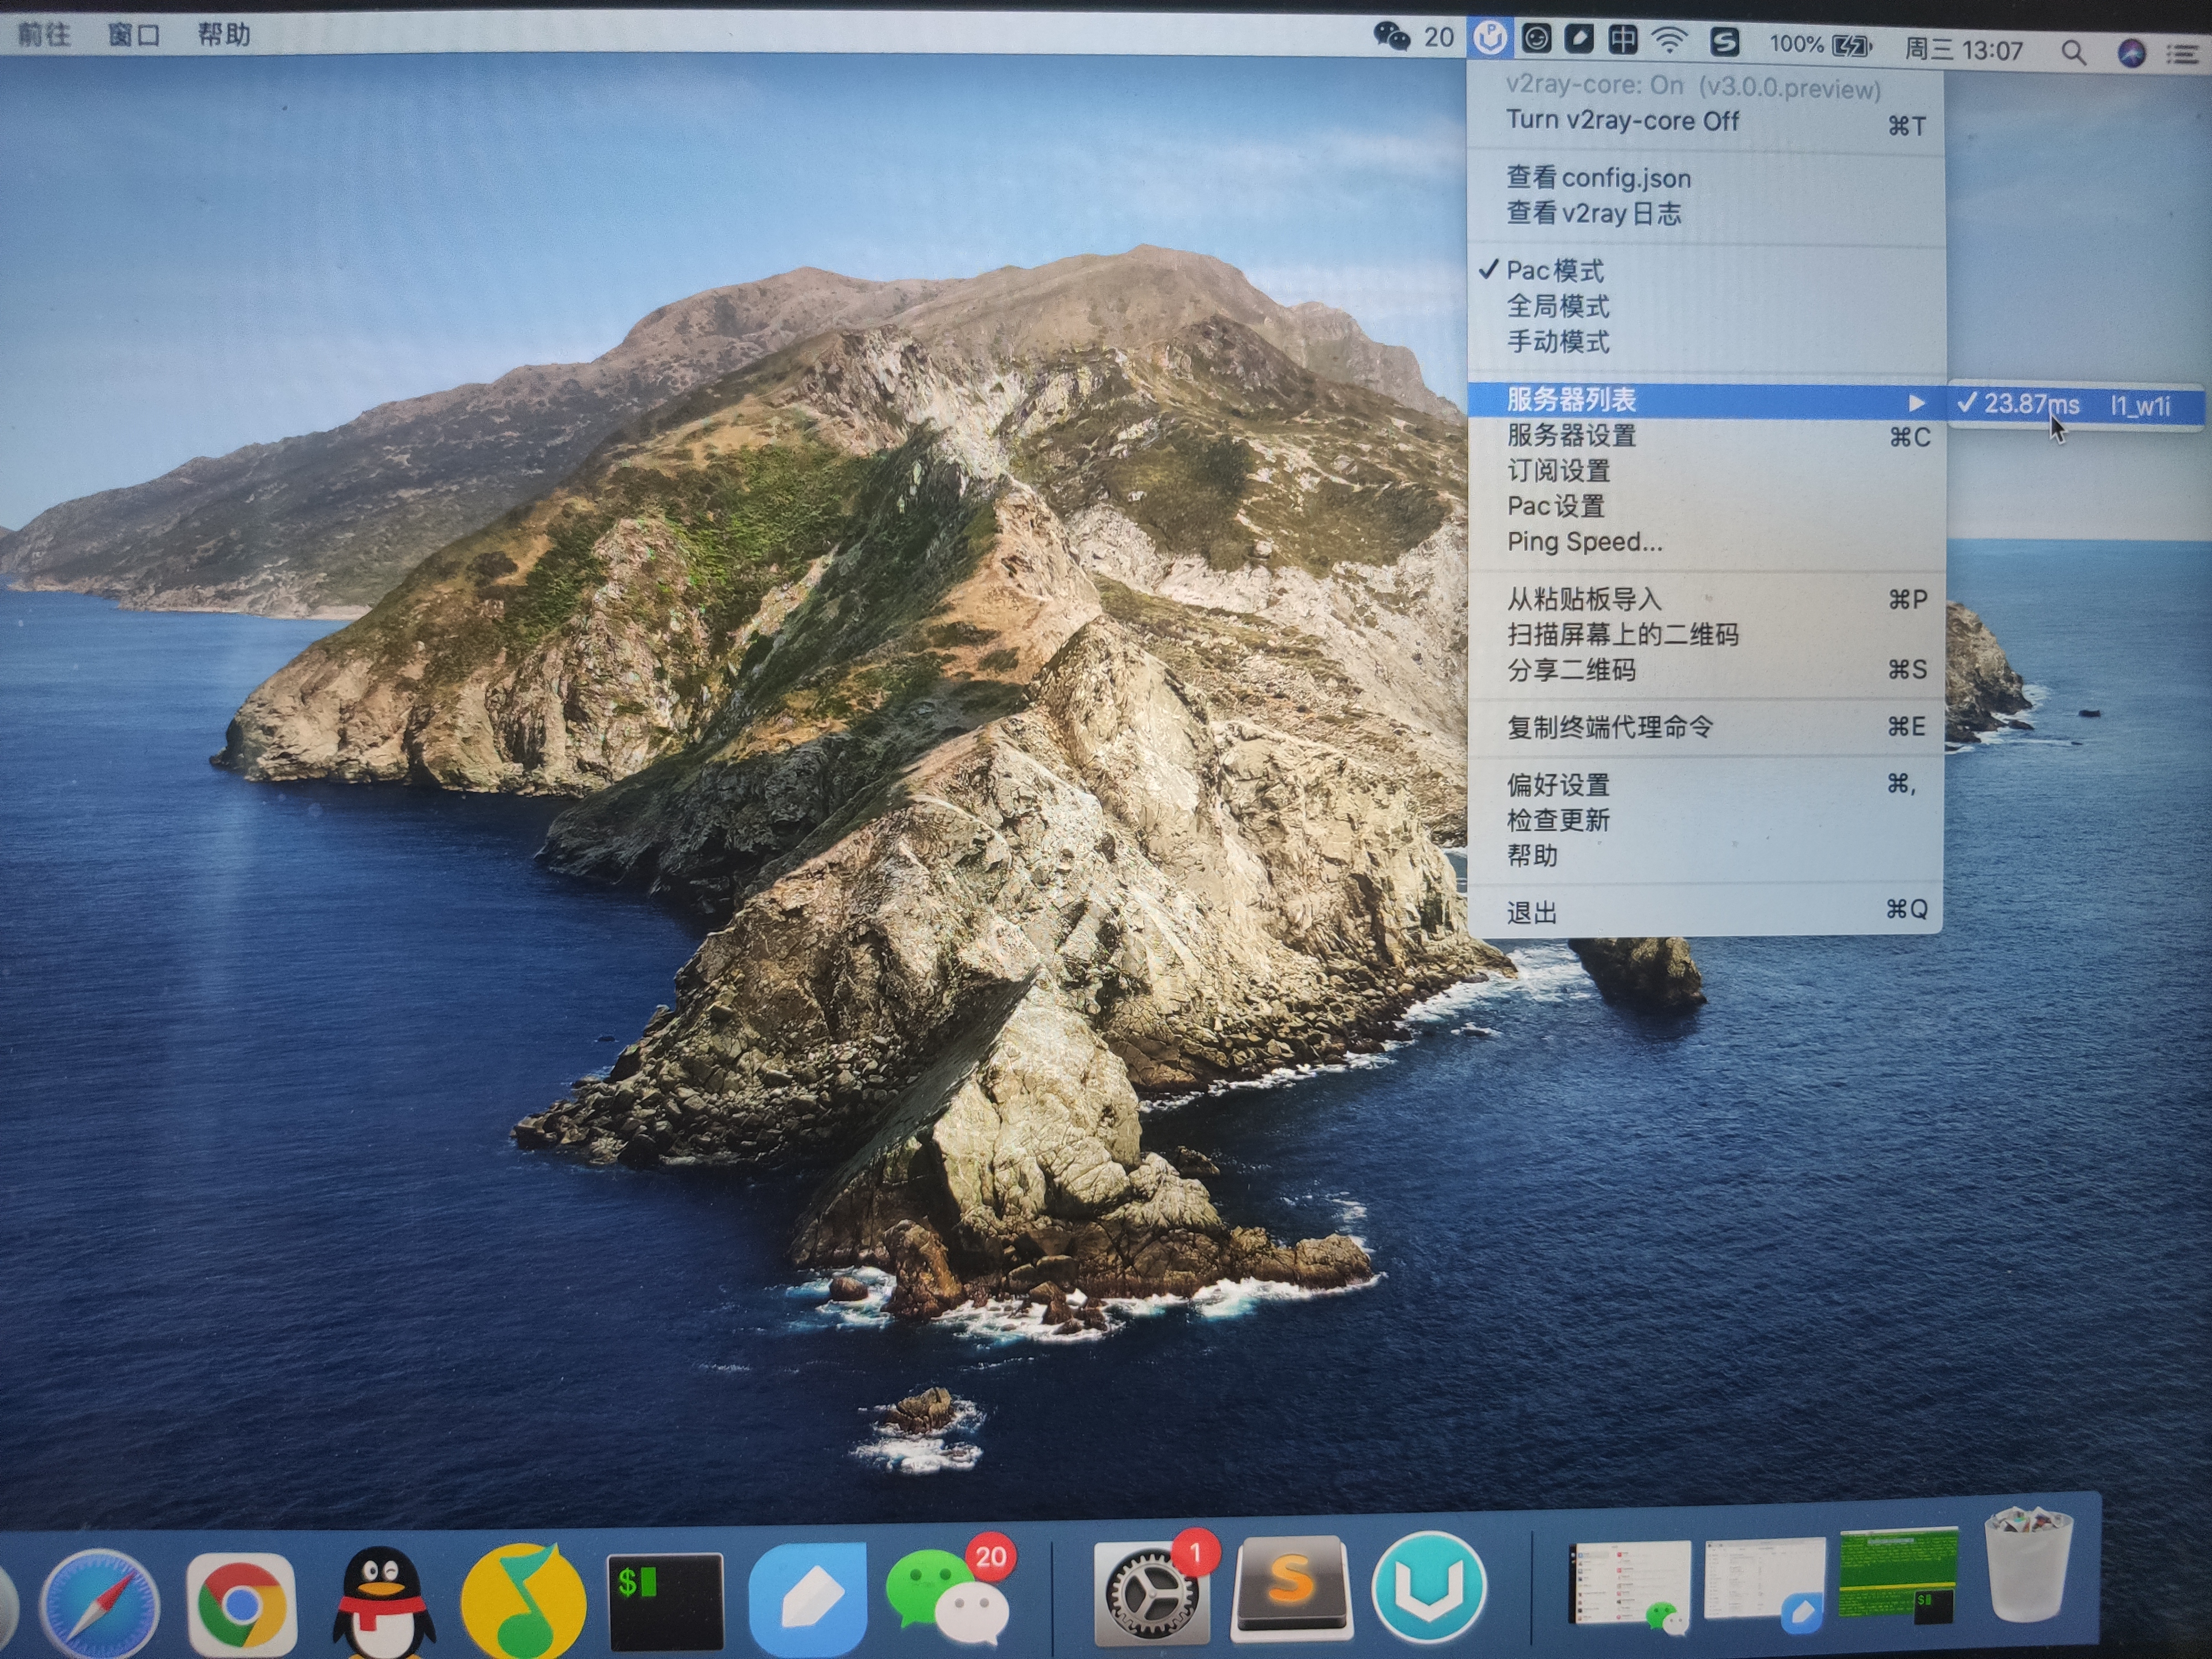Screen dimensions: 2212x1659
Task: Click the Wi-Fi status icon
Action: (1669, 40)
